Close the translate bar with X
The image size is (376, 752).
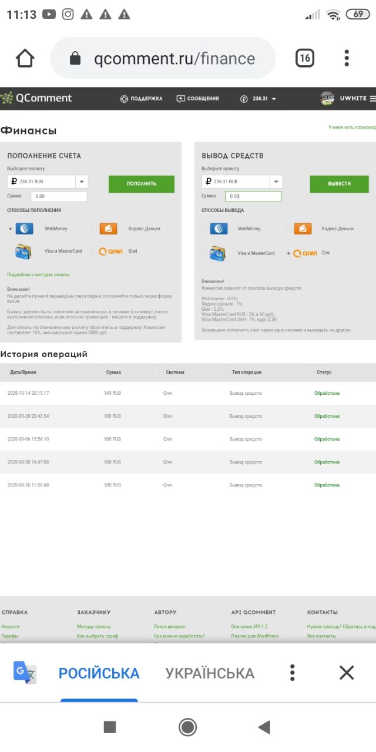(x=347, y=673)
